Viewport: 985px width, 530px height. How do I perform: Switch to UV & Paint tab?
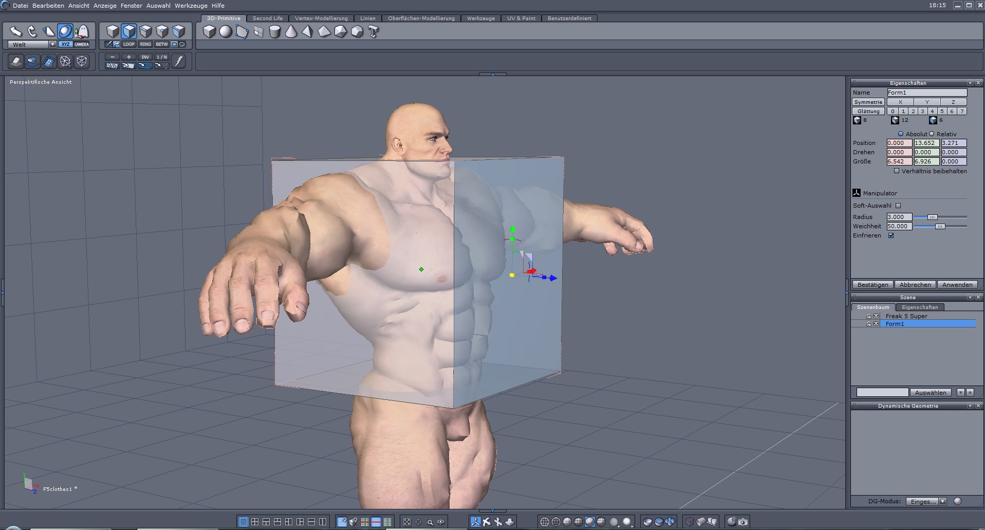point(521,18)
